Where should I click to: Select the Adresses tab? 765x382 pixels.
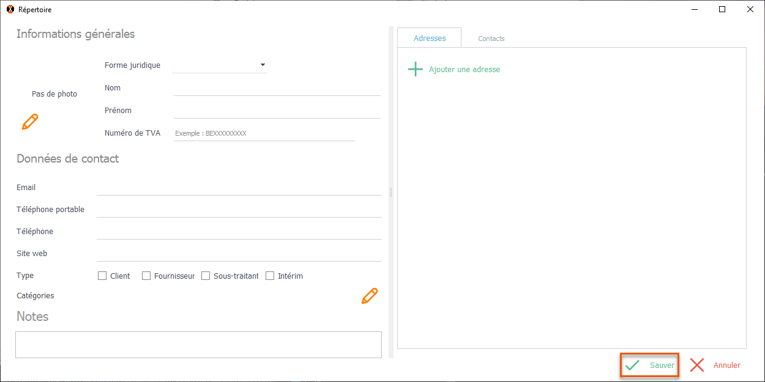[430, 38]
